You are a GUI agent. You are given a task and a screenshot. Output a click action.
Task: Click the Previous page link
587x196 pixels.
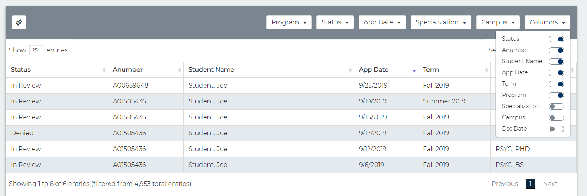[x=504, y=184]
